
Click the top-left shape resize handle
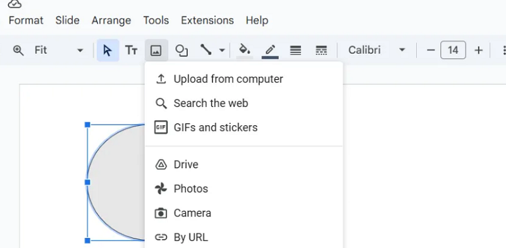tap(87, 125)
